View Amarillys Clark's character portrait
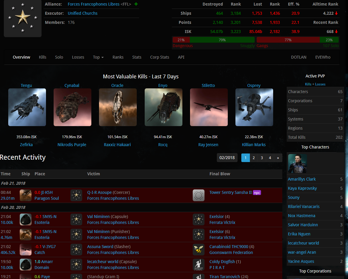This screenshot has height=279, width=348. (x=297, y=164)
